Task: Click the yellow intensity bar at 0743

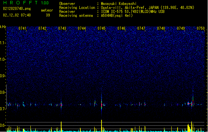Action: pos(61,127)
